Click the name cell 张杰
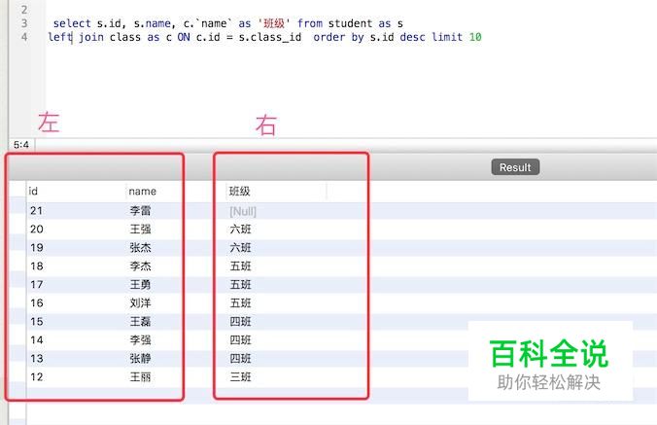This screenshot has width=657, height=425. point(140,248)
